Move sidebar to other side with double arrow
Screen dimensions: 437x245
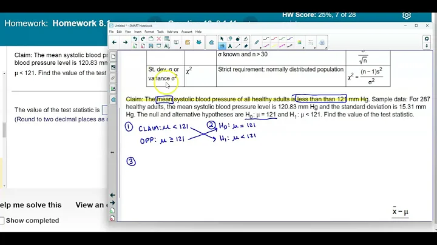pos(112,153)
